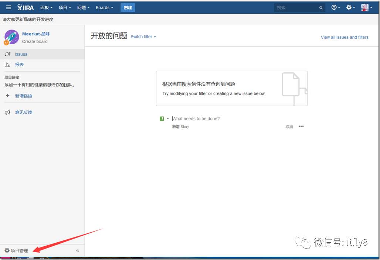The height and width of the screenshot is (260, 380).
Task: Click the 项目链接 section label
Action: (x=11, y=77)
